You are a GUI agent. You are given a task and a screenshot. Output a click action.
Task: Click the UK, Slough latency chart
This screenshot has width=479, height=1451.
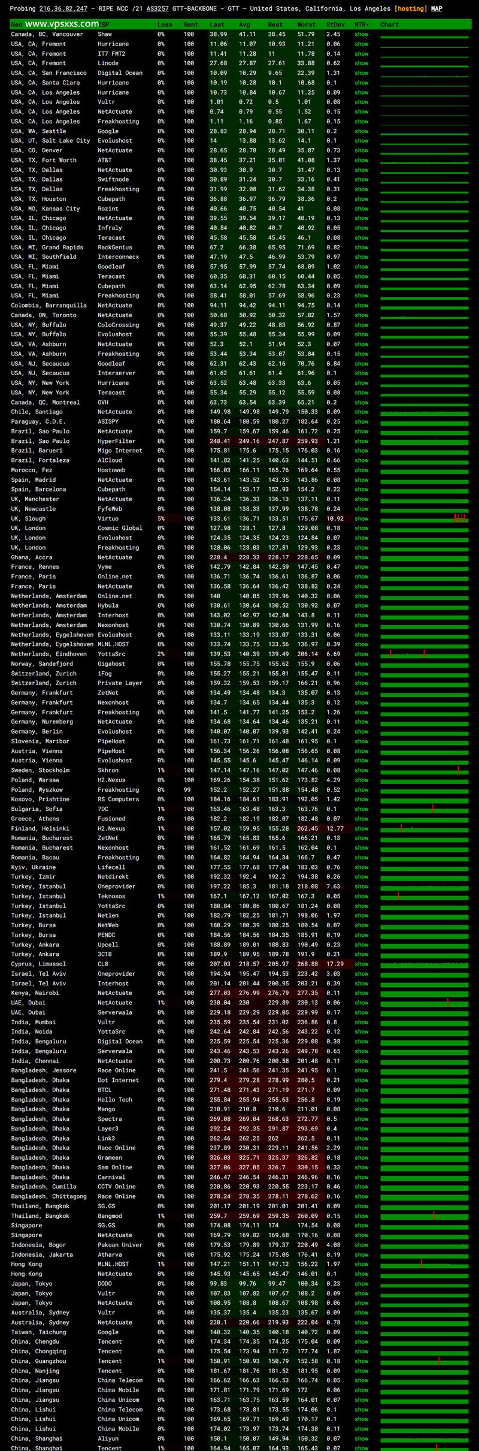[x=424, y=518]
